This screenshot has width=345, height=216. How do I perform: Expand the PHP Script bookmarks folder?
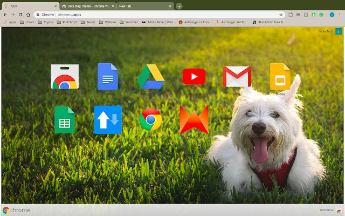click(x=68, y=23)
